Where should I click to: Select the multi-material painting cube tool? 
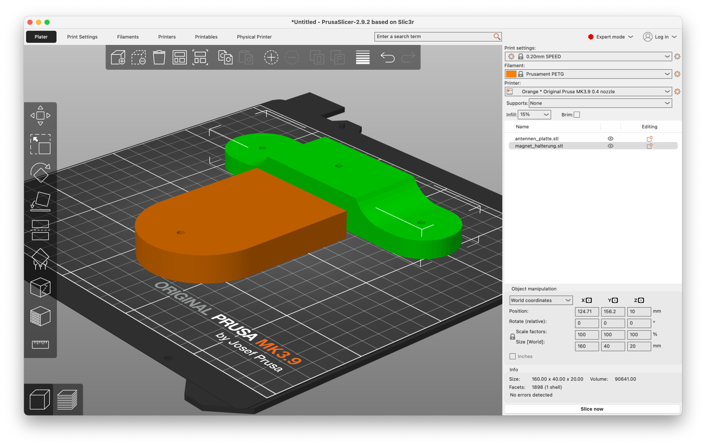40,316
